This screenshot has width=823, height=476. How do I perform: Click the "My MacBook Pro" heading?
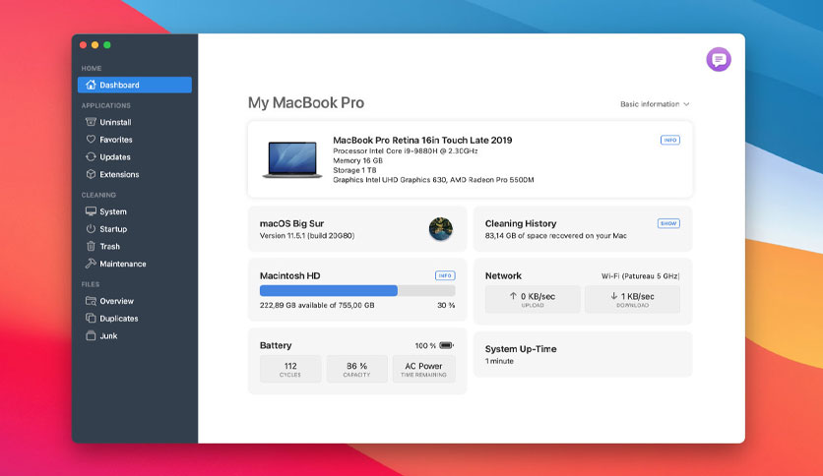[306, 102]
